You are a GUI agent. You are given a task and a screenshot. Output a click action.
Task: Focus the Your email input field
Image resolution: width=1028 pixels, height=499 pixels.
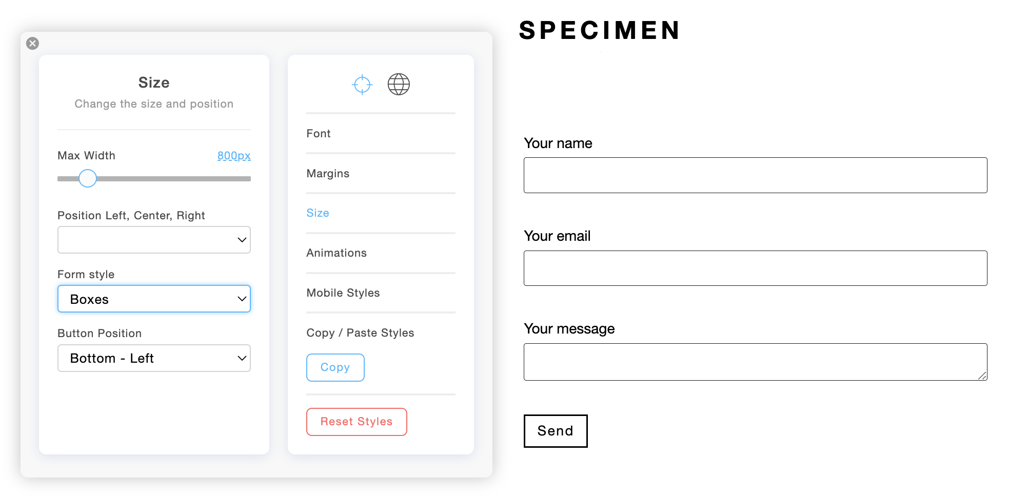tap(755, 268)
